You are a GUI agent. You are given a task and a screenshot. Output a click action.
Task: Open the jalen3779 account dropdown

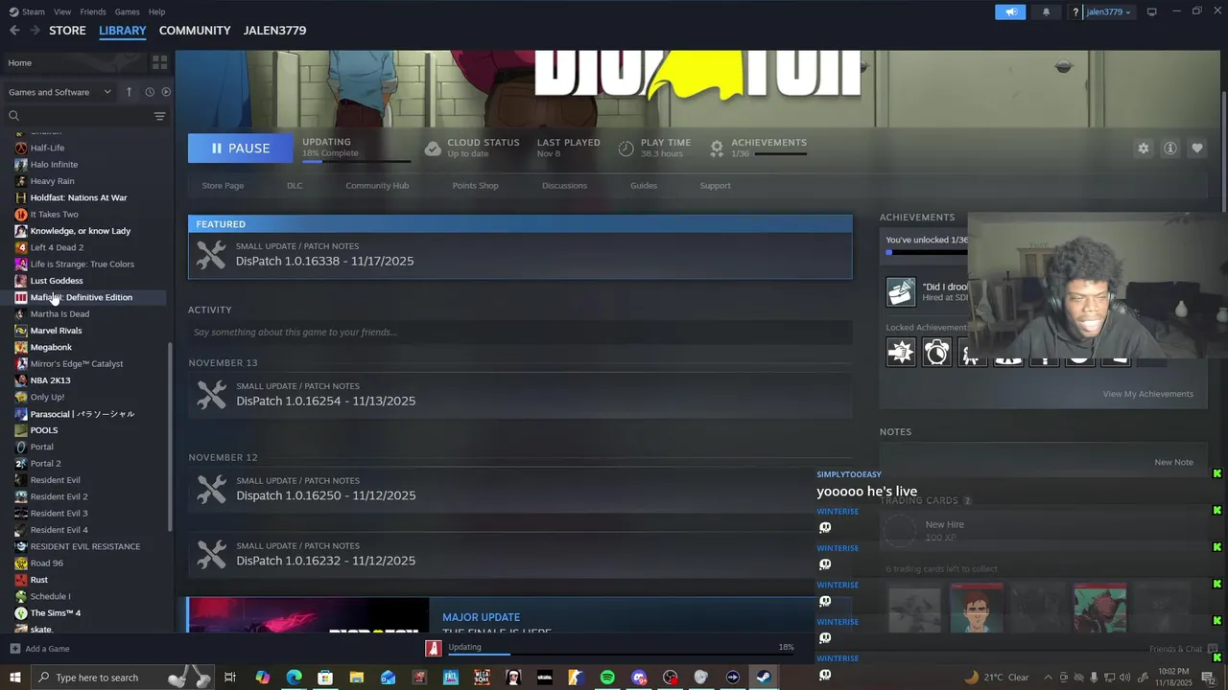[x=1107, y=12]
